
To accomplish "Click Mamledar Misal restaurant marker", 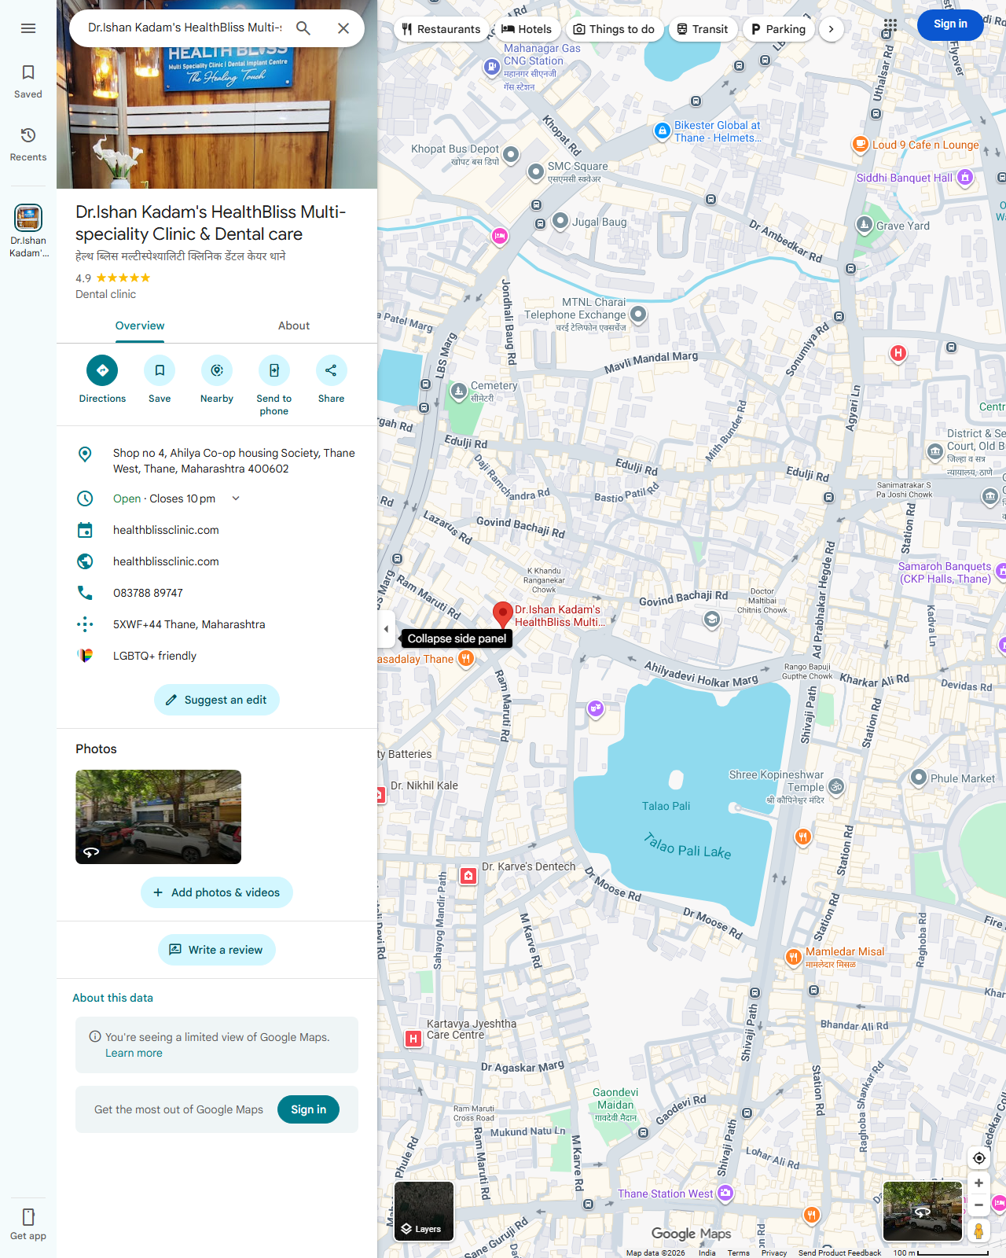I will pyautogui.click(x=794, y=957).
